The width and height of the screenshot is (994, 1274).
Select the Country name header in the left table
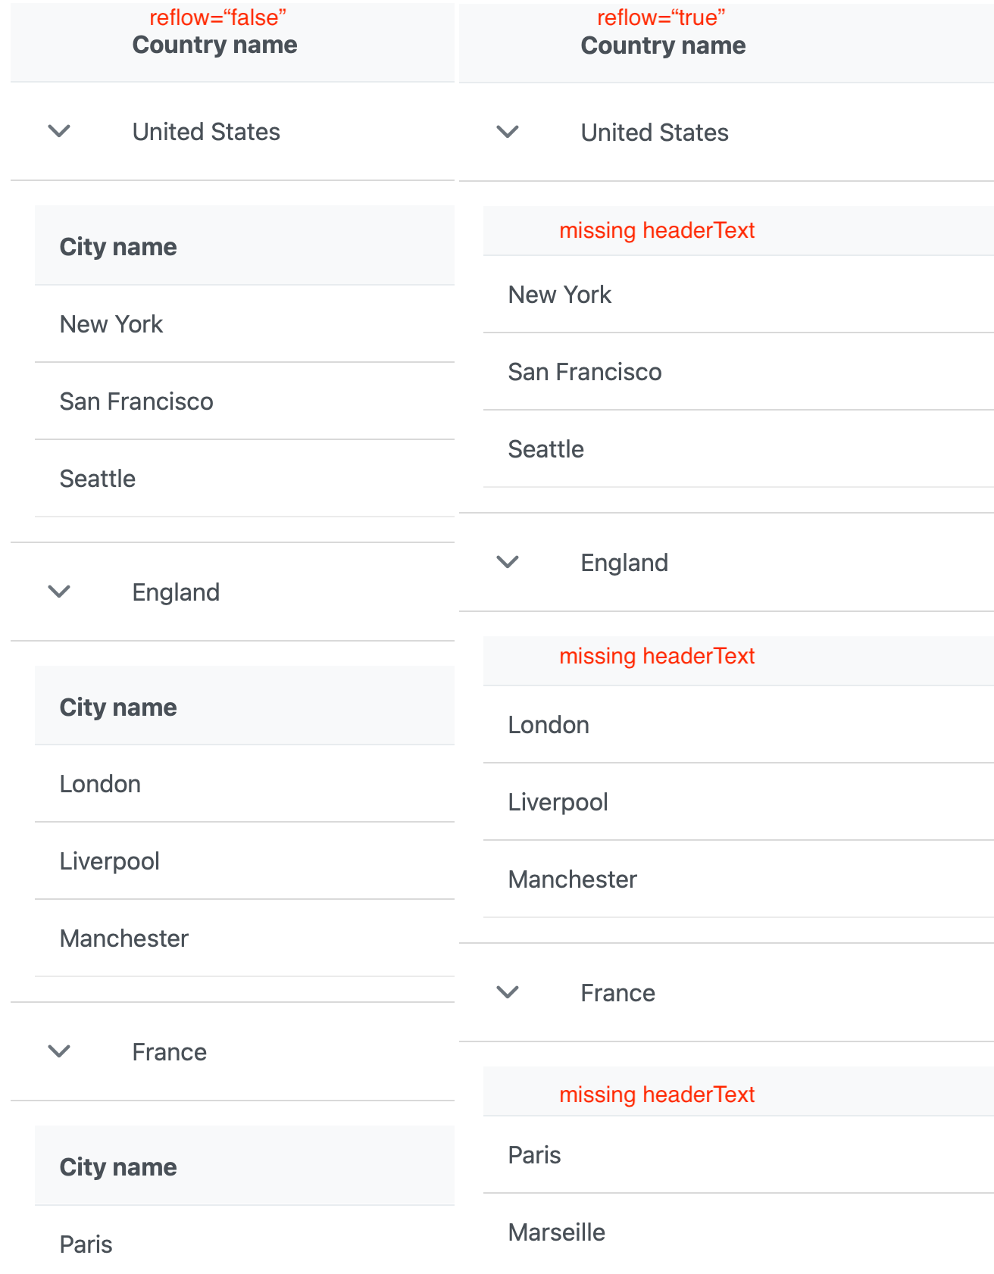[214, 45]
